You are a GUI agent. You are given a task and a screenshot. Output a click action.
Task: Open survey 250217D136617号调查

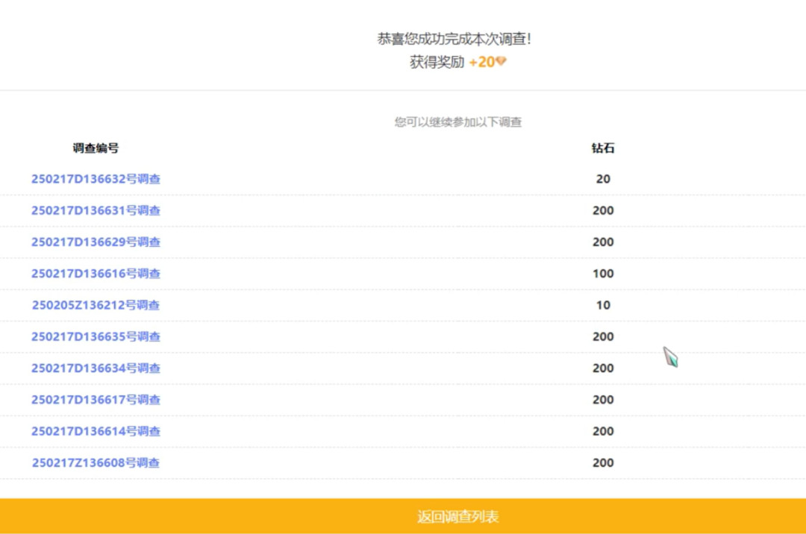(x=95, y=400)
